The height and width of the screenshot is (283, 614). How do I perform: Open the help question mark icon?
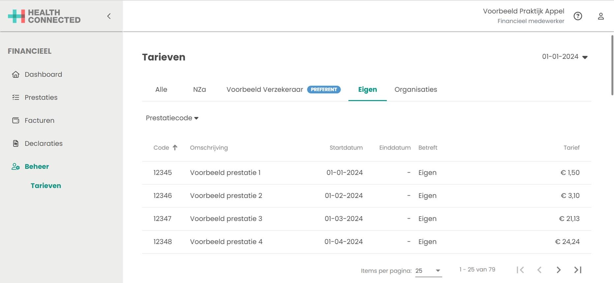point(578,16)
